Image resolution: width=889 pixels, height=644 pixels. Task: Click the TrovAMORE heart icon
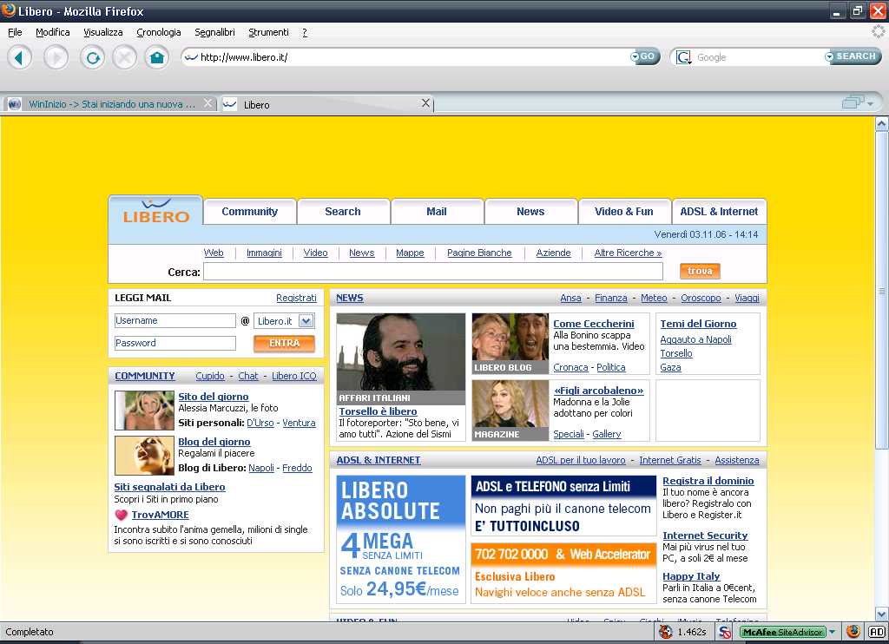click(121, 515)
